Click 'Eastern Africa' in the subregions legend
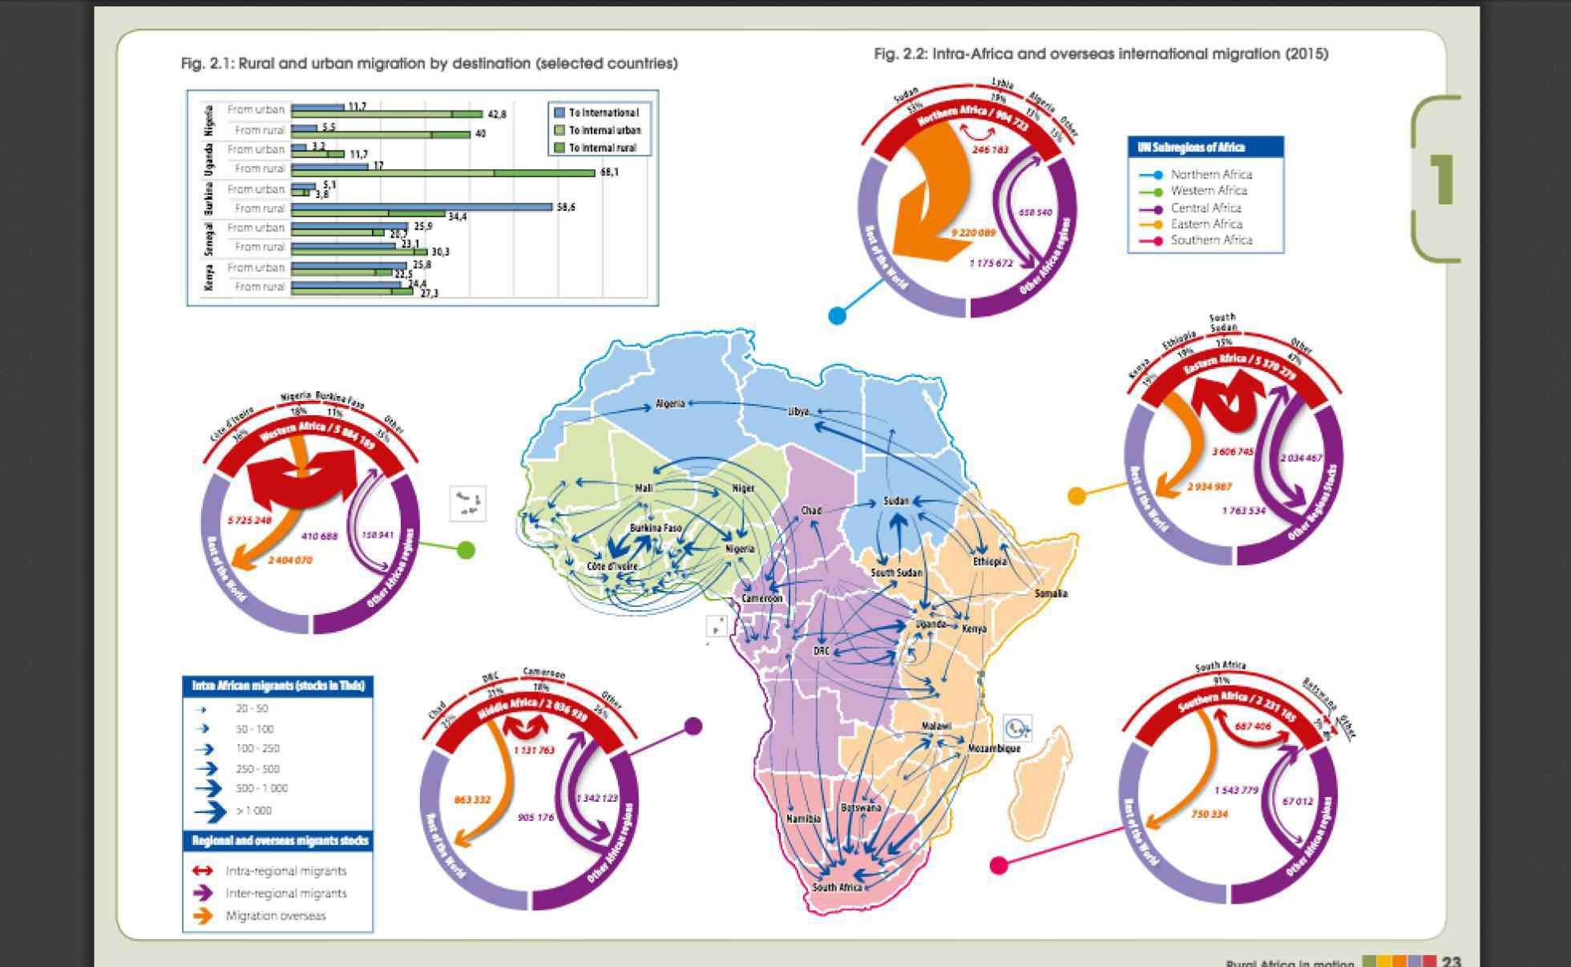Image resolution: width=1571 pixels, height=967 pixels. (1206, 224)
